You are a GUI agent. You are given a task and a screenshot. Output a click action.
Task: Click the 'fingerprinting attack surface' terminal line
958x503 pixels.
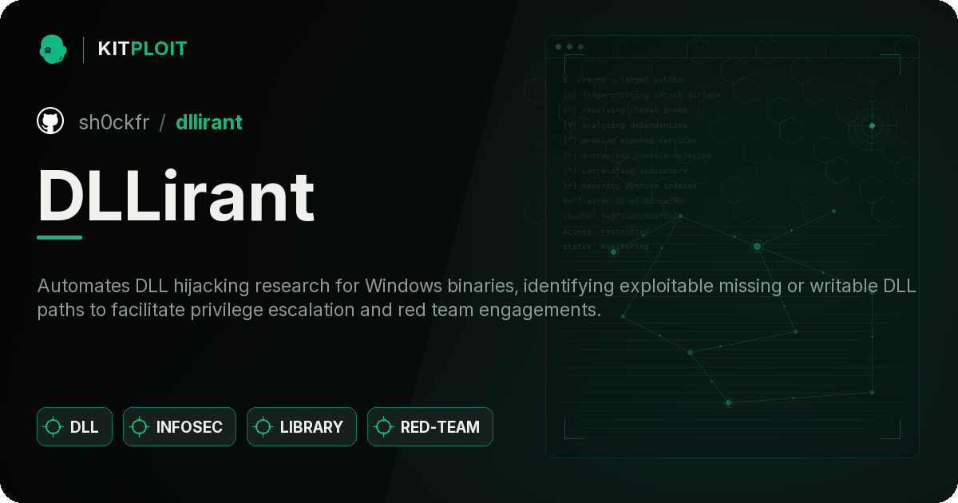(x=642, y=95)
